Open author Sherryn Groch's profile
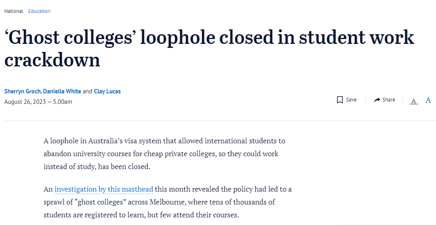Screen dimensions: 436x225 pos(22,91)
